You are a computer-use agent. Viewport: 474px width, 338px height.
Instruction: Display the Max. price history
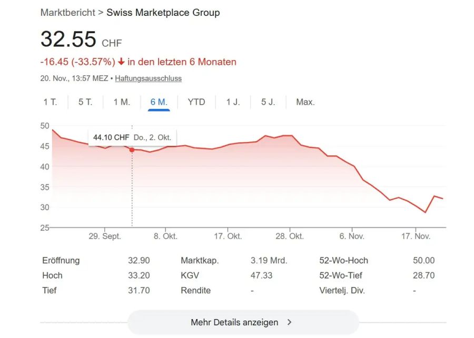305,102
